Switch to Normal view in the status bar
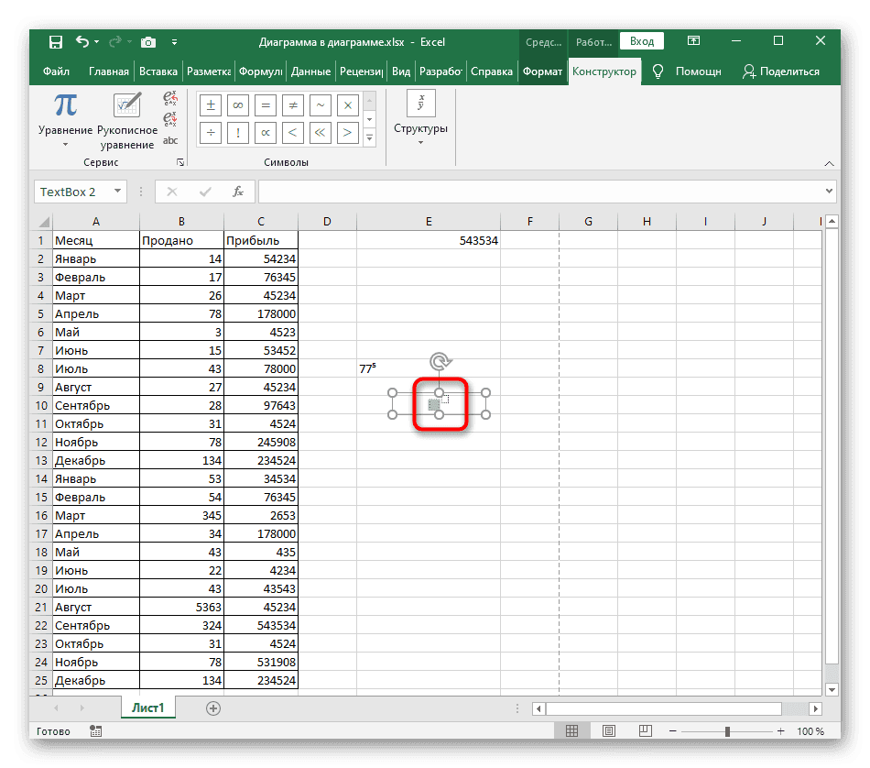Viewport: 870px width, 768px height. pos(572,731)
